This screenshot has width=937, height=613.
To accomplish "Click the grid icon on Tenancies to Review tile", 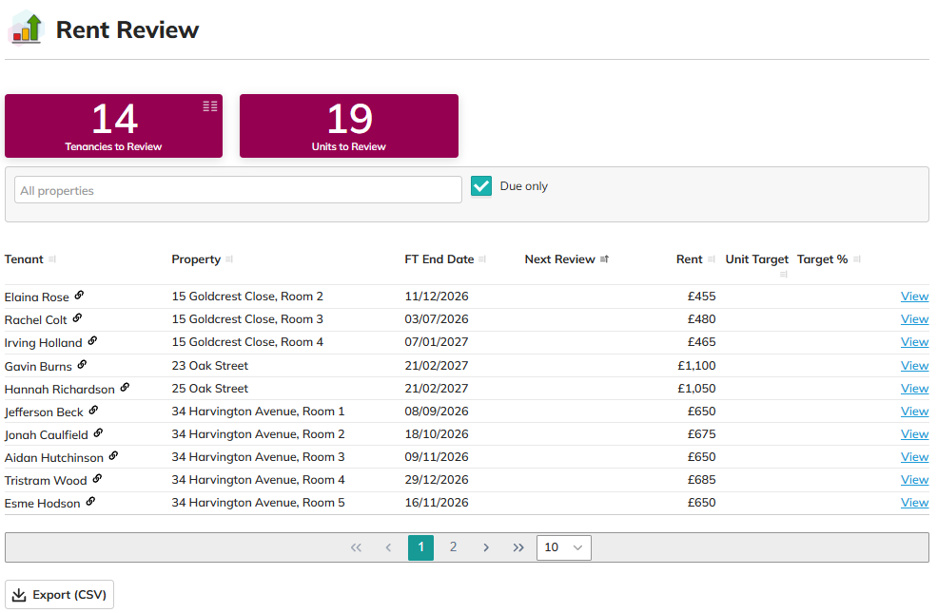I will pyautogui.click(x=210, y=106).
